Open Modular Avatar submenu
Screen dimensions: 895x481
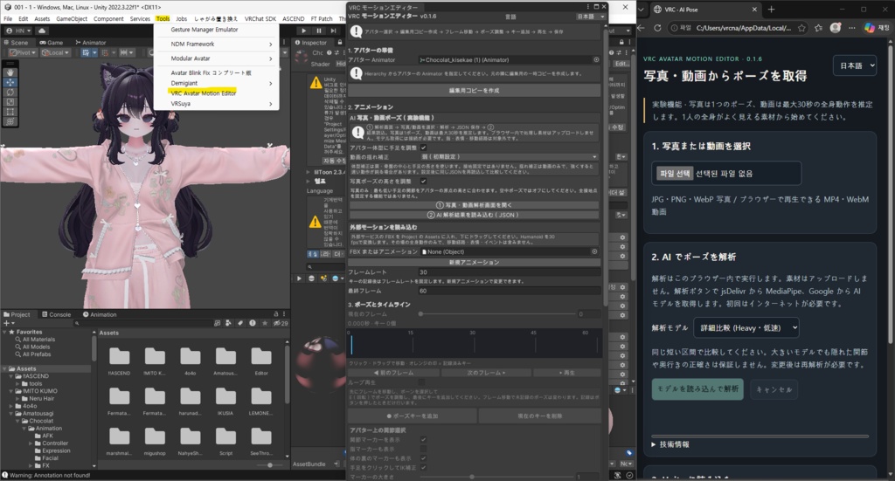(217, 58)
